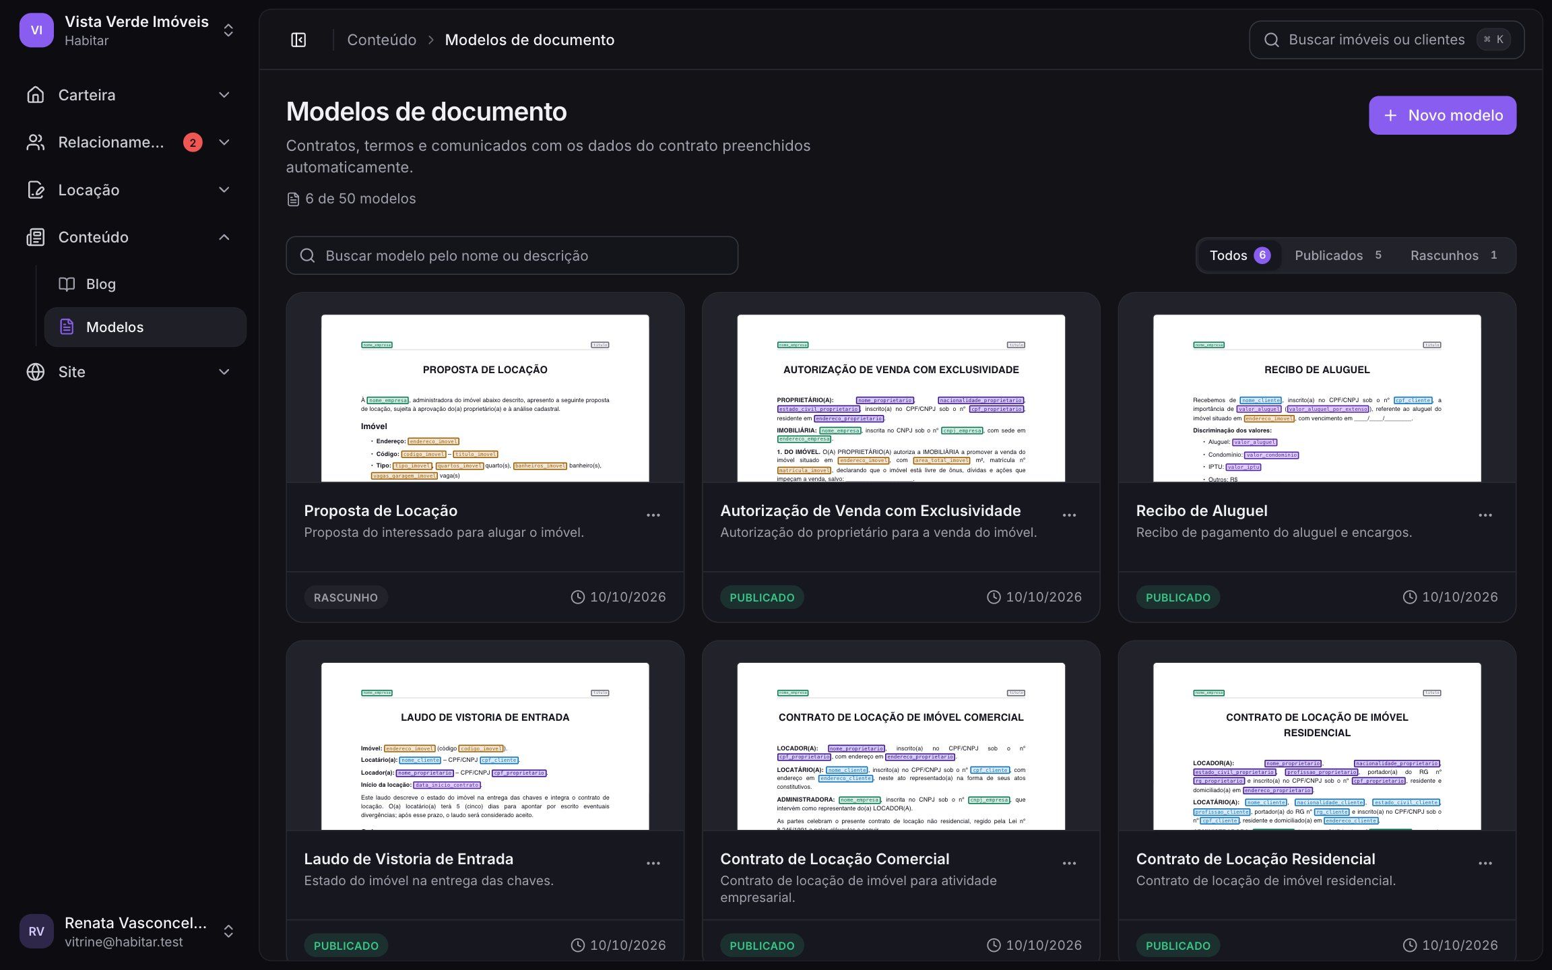
Task: Expand the Site menu chevron
Action: pyautogui.click(x=224, y=372)
